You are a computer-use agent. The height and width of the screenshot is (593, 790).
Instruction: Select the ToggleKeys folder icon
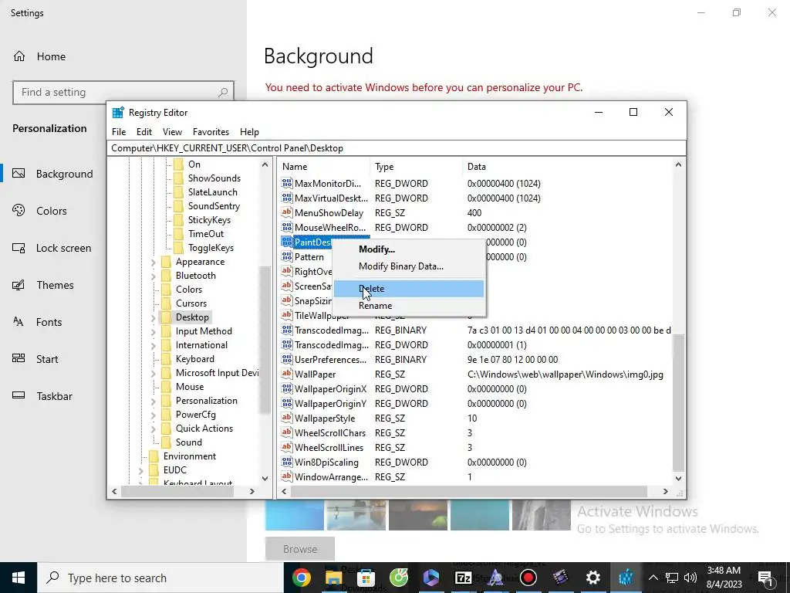pos(178,248)
